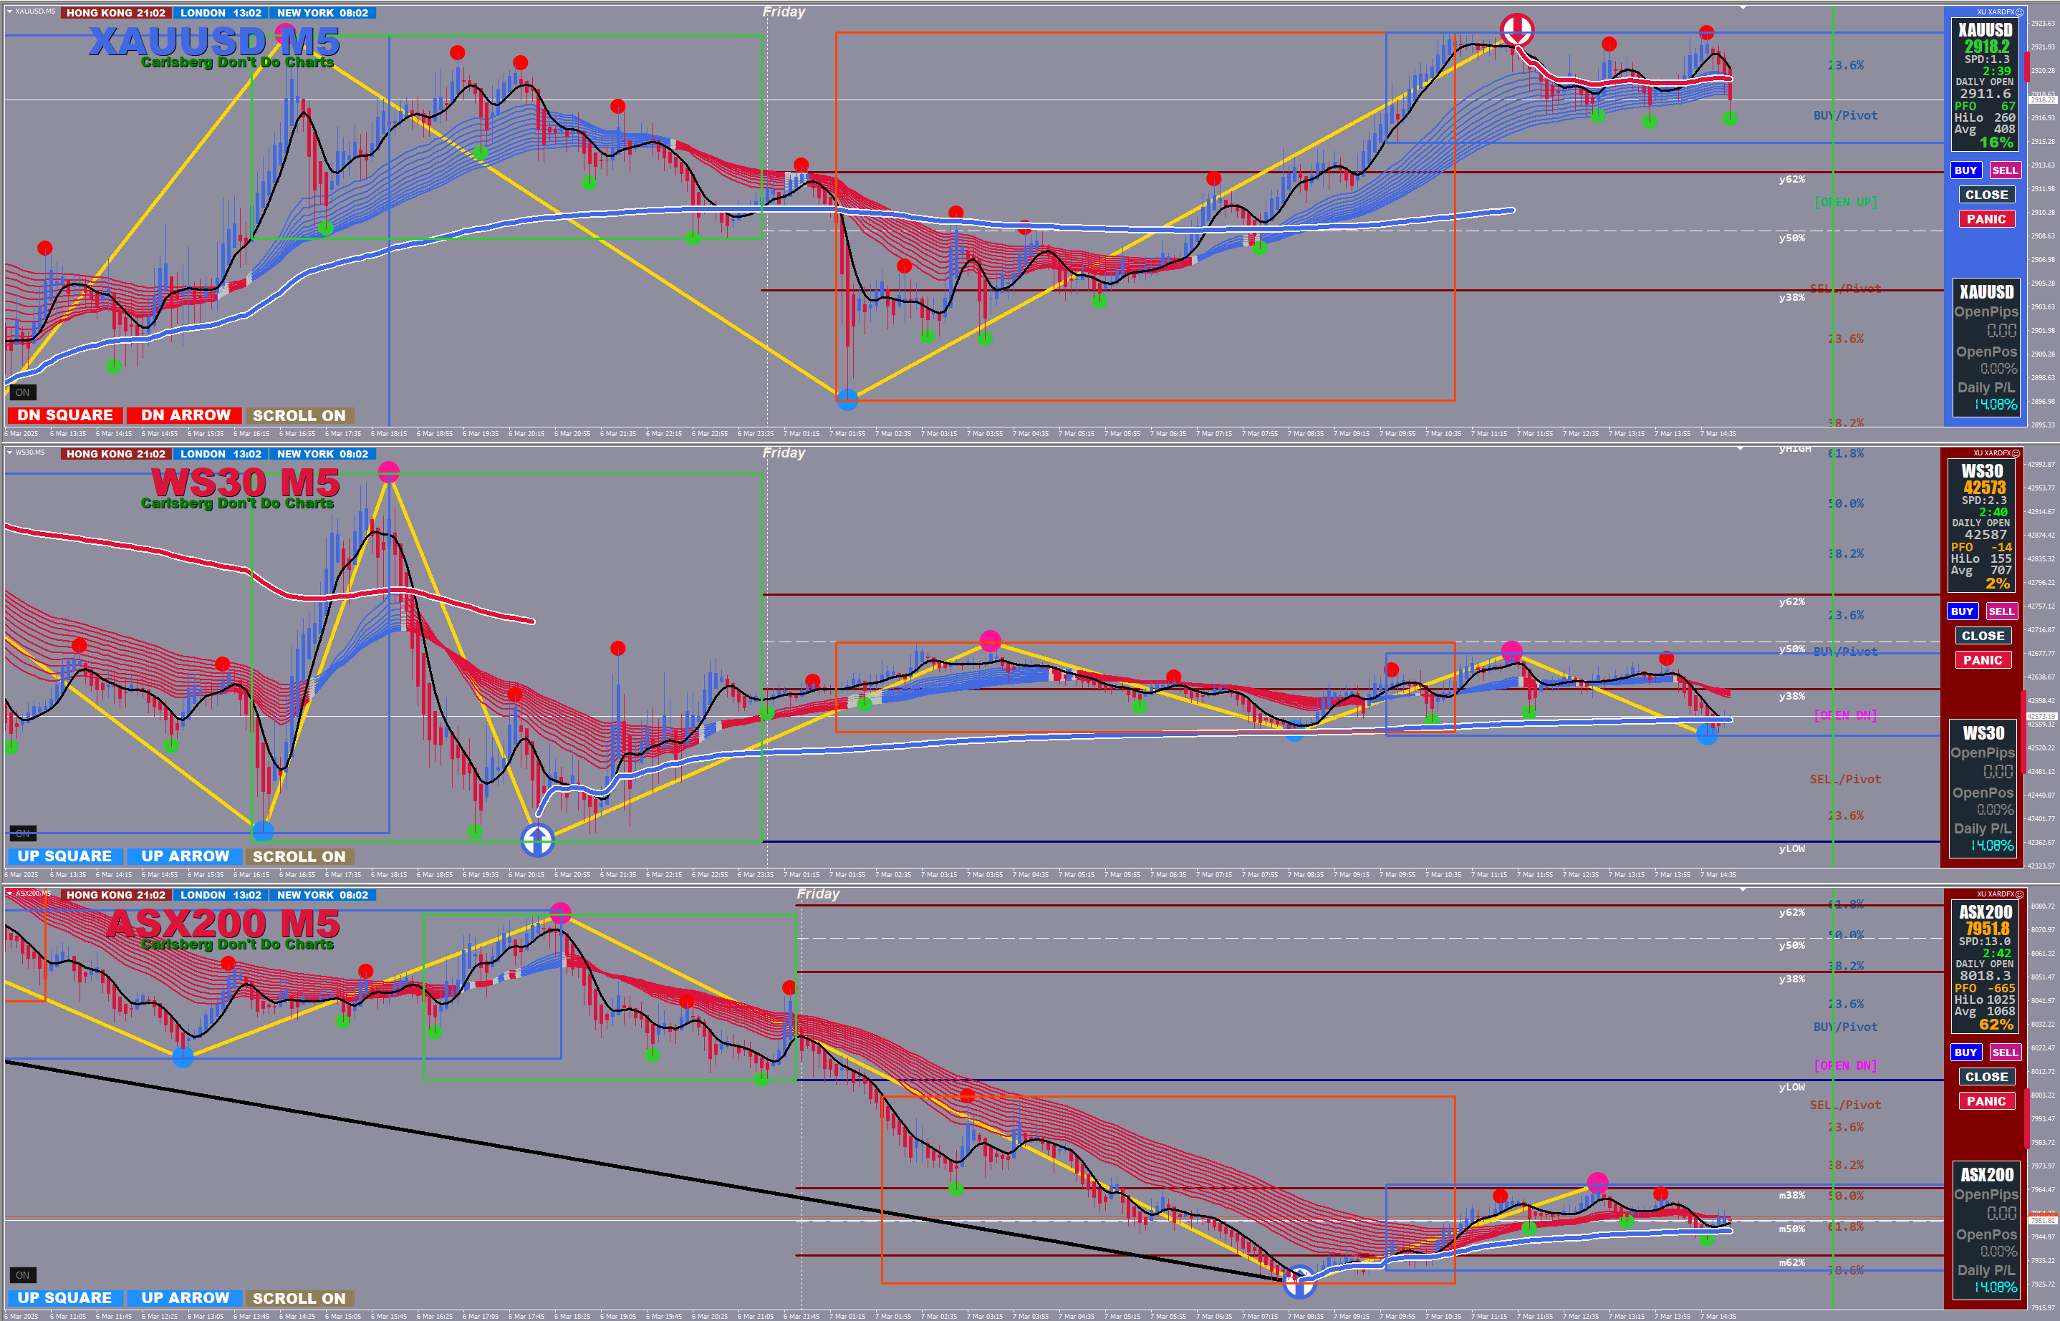Select DN SQUARE on the XAUUSD chart
This screenshot has width=2060, height=1321.
(65, 415)
